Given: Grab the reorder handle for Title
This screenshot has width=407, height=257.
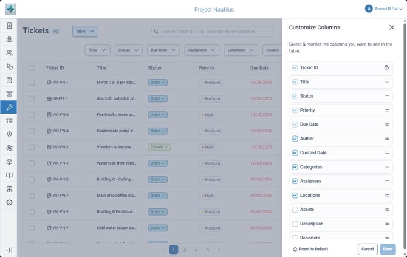Looking at the screenshot, I should click(387, 82).
